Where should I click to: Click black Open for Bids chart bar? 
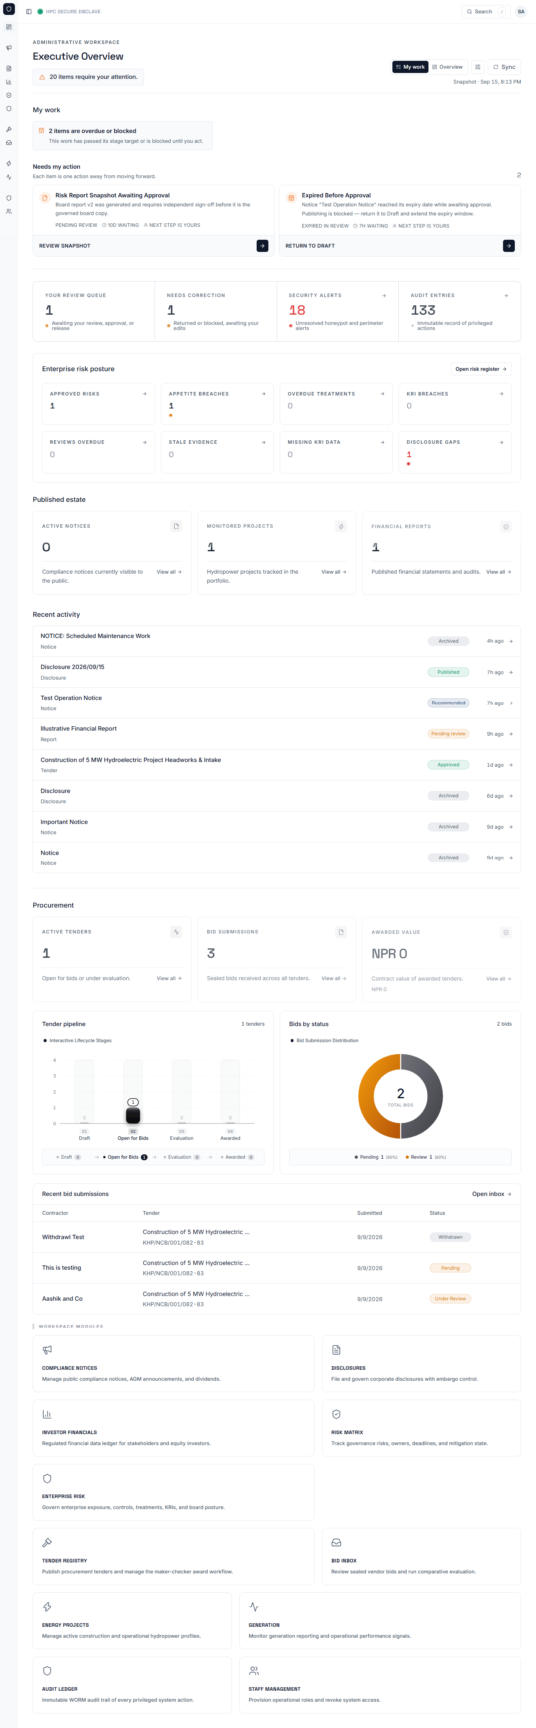pyautogui.click(x=133, y=1115)
